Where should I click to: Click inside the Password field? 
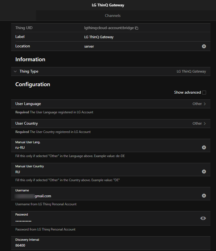105,221
